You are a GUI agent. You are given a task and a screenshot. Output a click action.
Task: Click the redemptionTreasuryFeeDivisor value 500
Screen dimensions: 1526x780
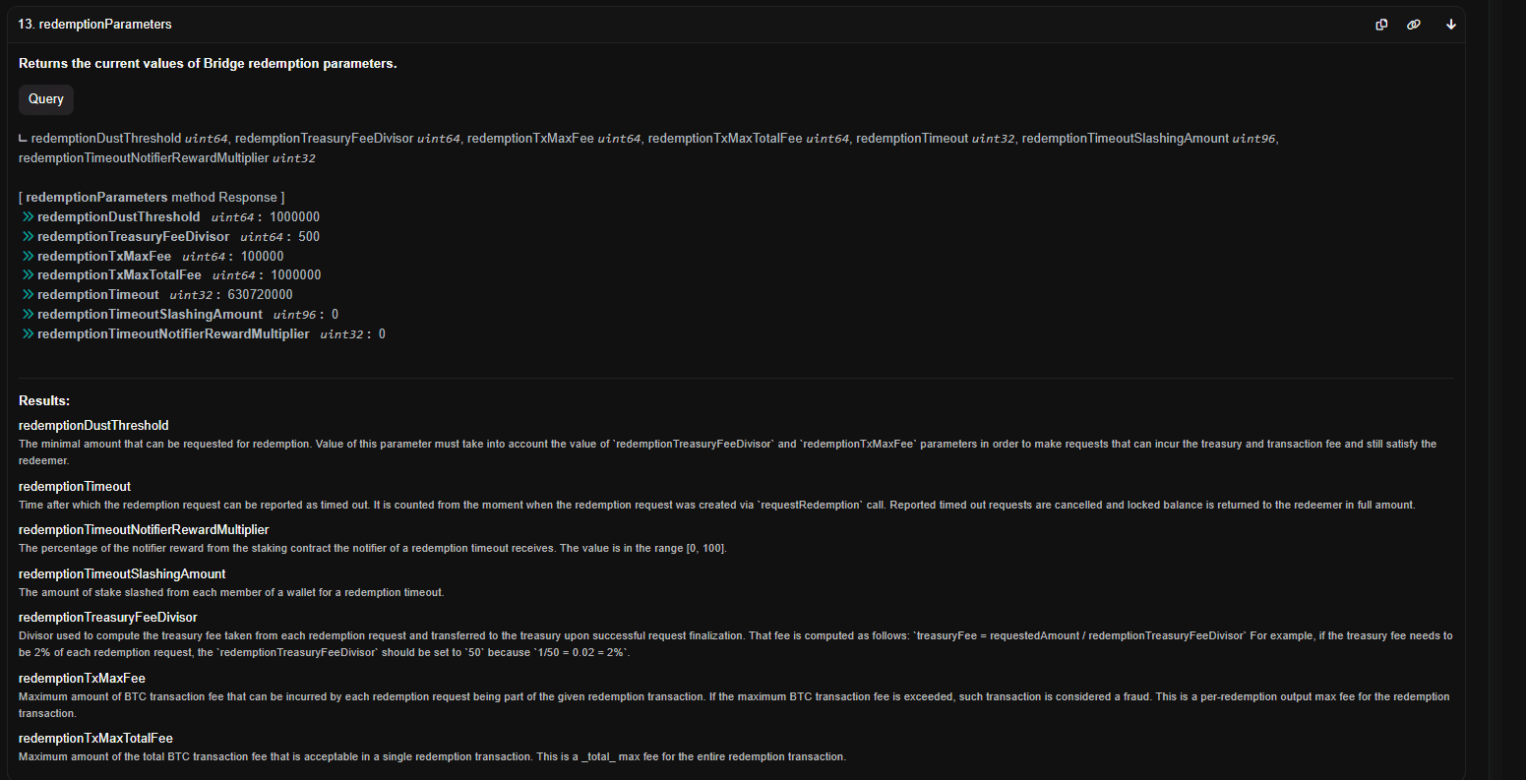[308, 237]
